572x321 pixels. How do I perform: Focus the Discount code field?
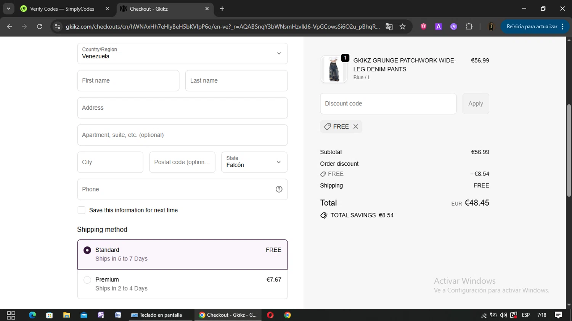point(388,104)
